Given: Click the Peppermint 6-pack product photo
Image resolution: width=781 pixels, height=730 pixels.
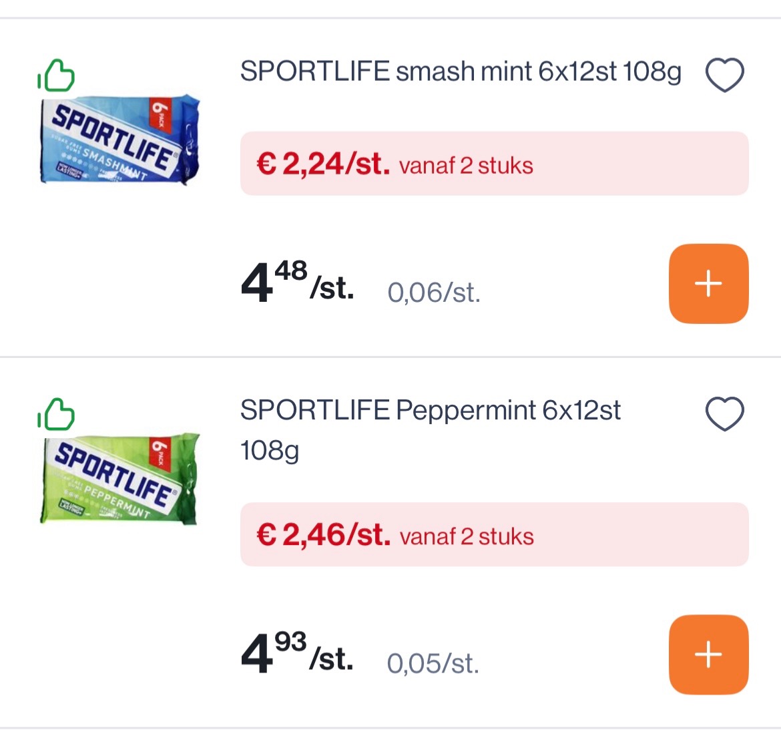Looking at the screenshot, I should (119, 480).
